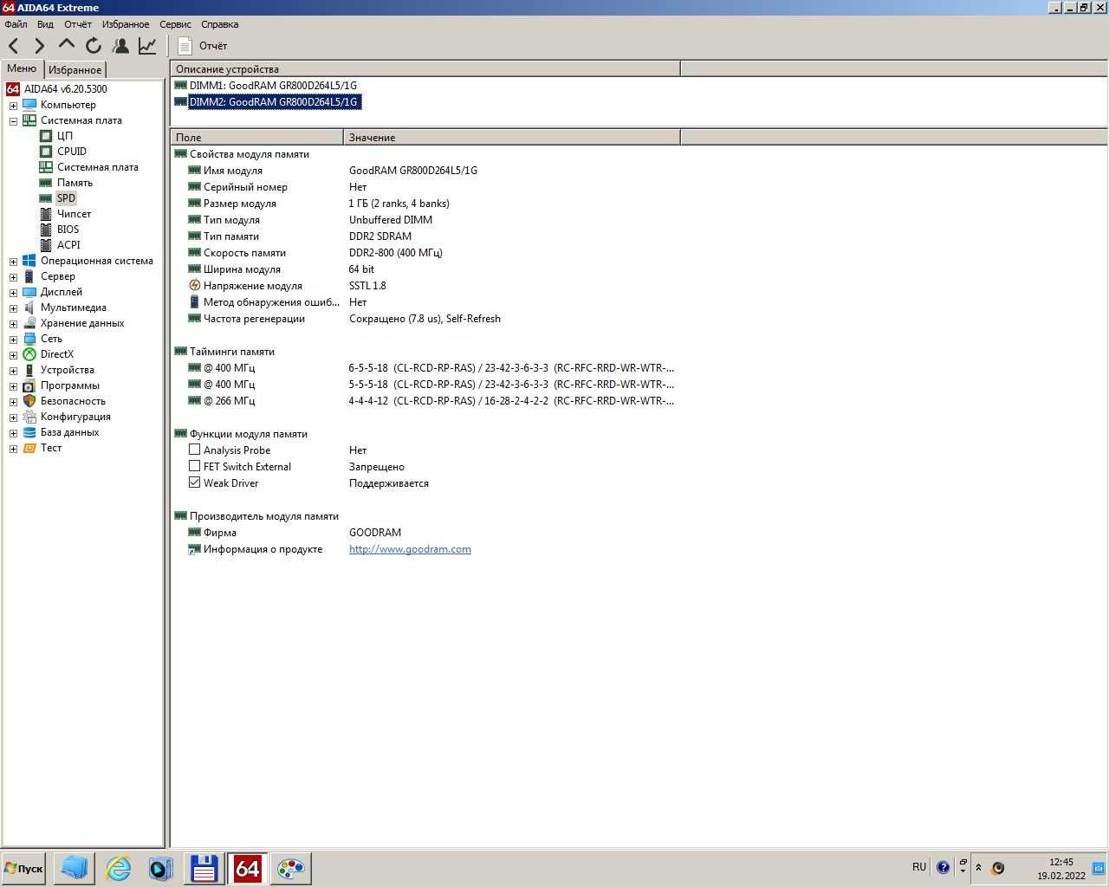Screen dimensions: 1109x887
Task: Open the Вид menu
Action: pos(45,24)
